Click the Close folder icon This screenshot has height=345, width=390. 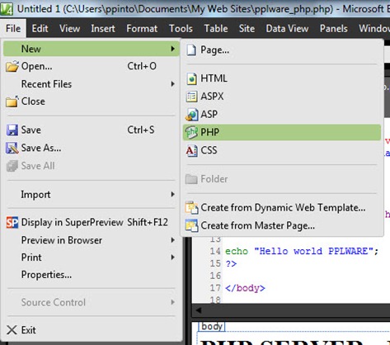(x=12, y=102)
